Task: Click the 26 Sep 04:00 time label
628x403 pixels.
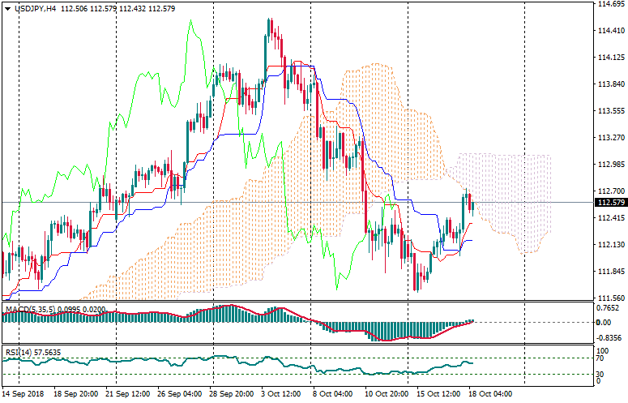Action: pos(178,392)
